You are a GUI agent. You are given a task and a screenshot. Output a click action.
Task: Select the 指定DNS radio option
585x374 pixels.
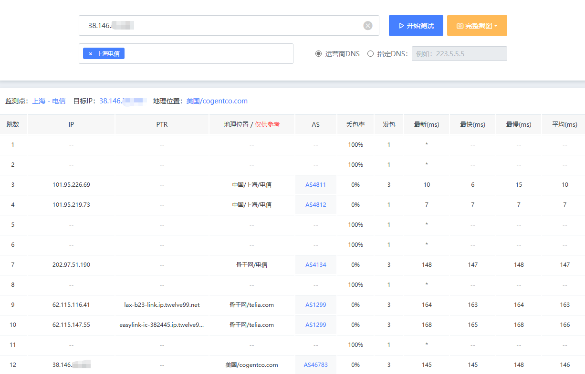[370, 54]
